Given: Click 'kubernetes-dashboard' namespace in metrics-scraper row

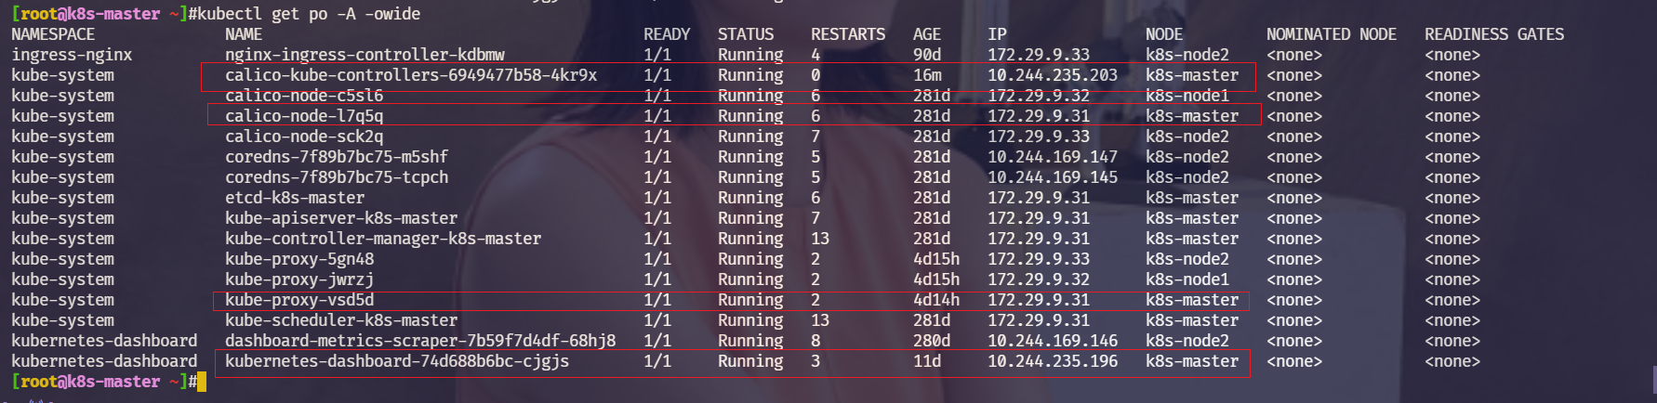Looking at the screenshot, I should coord(104,341).
